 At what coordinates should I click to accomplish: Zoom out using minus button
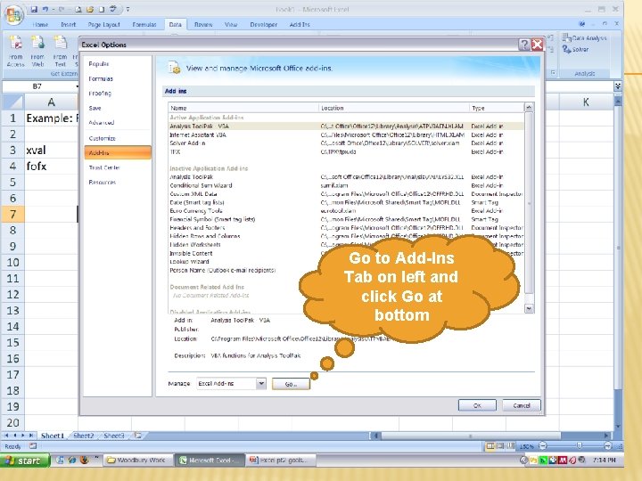coord(542,446)
